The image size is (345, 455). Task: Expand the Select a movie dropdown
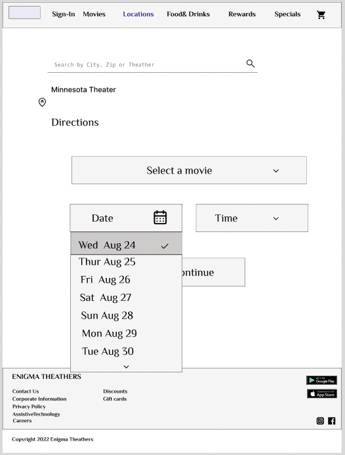(189, 170)
